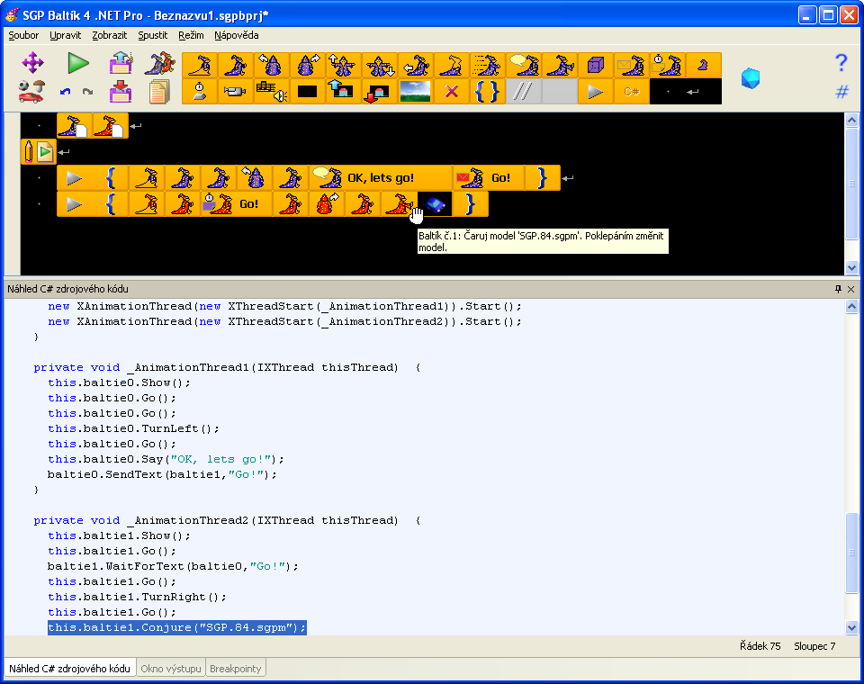
Task: Insert the double-slash comment element
Action: (524, 92)
